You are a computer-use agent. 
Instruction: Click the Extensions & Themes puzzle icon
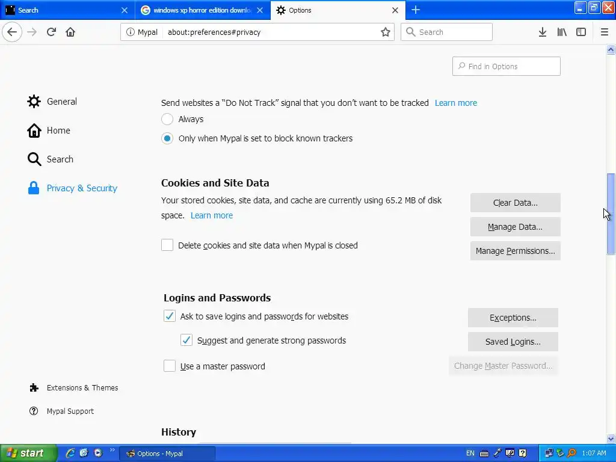[34, 388]
